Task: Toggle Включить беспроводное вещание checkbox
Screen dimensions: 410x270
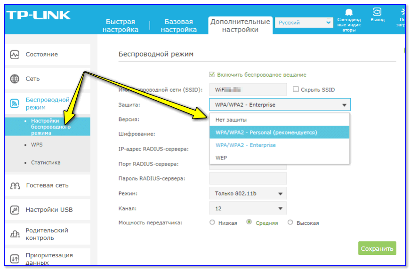Action: 212,75
